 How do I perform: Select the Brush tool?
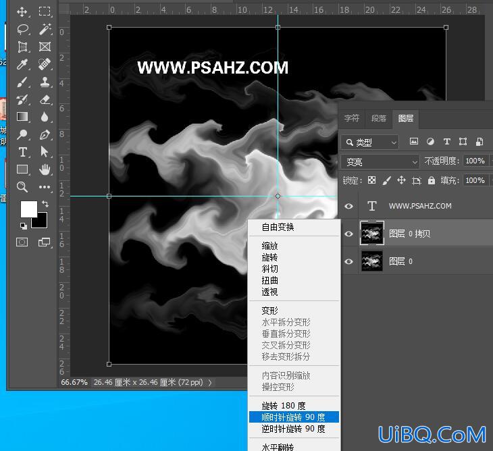(x=23, y=82)
